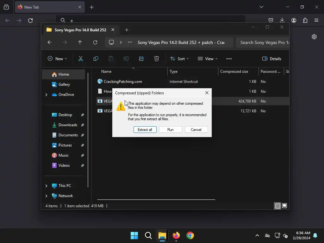Open OneDrive in navigation pane
This screenshot has width=324, height=243.
[66, 94]
